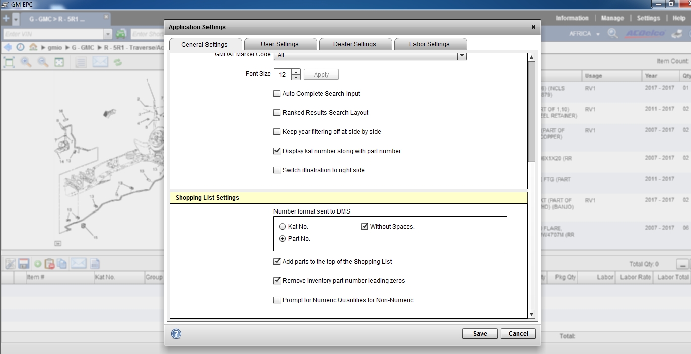Click the G - GMC breadcrumb item

[x=83, y=47]
